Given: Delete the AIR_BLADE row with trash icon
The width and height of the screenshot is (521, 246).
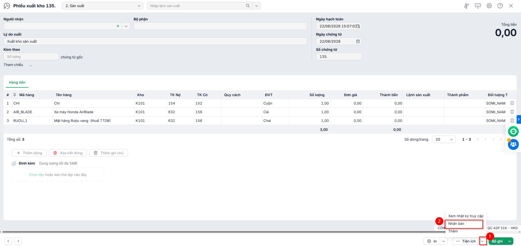Looking at the screenshot, I should coord(512,112).
